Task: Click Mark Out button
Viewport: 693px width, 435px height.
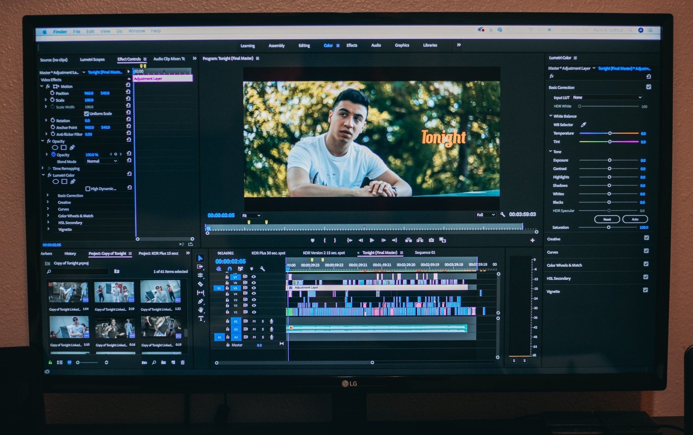Action: pos(335,240)
